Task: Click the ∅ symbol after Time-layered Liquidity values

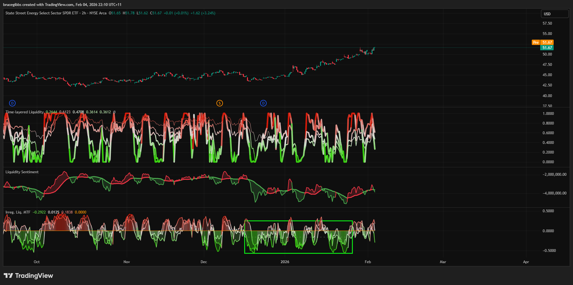Action: pyautogui.click(x=114, y=112)
